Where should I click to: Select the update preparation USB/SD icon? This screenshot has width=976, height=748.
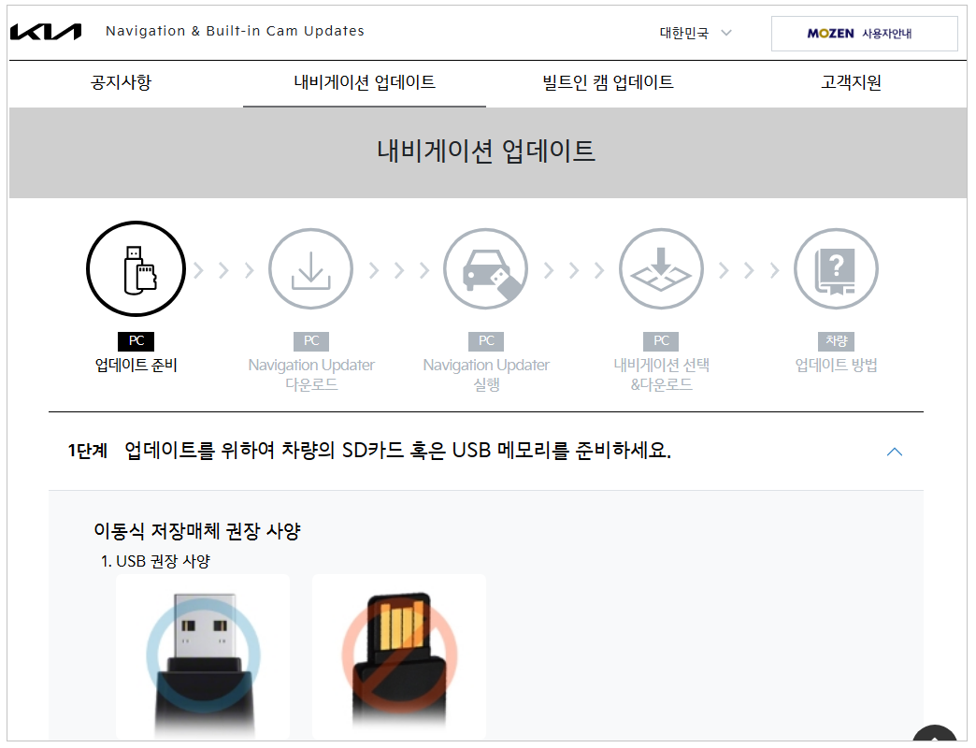pyautogui.click(x=136, y=269)
